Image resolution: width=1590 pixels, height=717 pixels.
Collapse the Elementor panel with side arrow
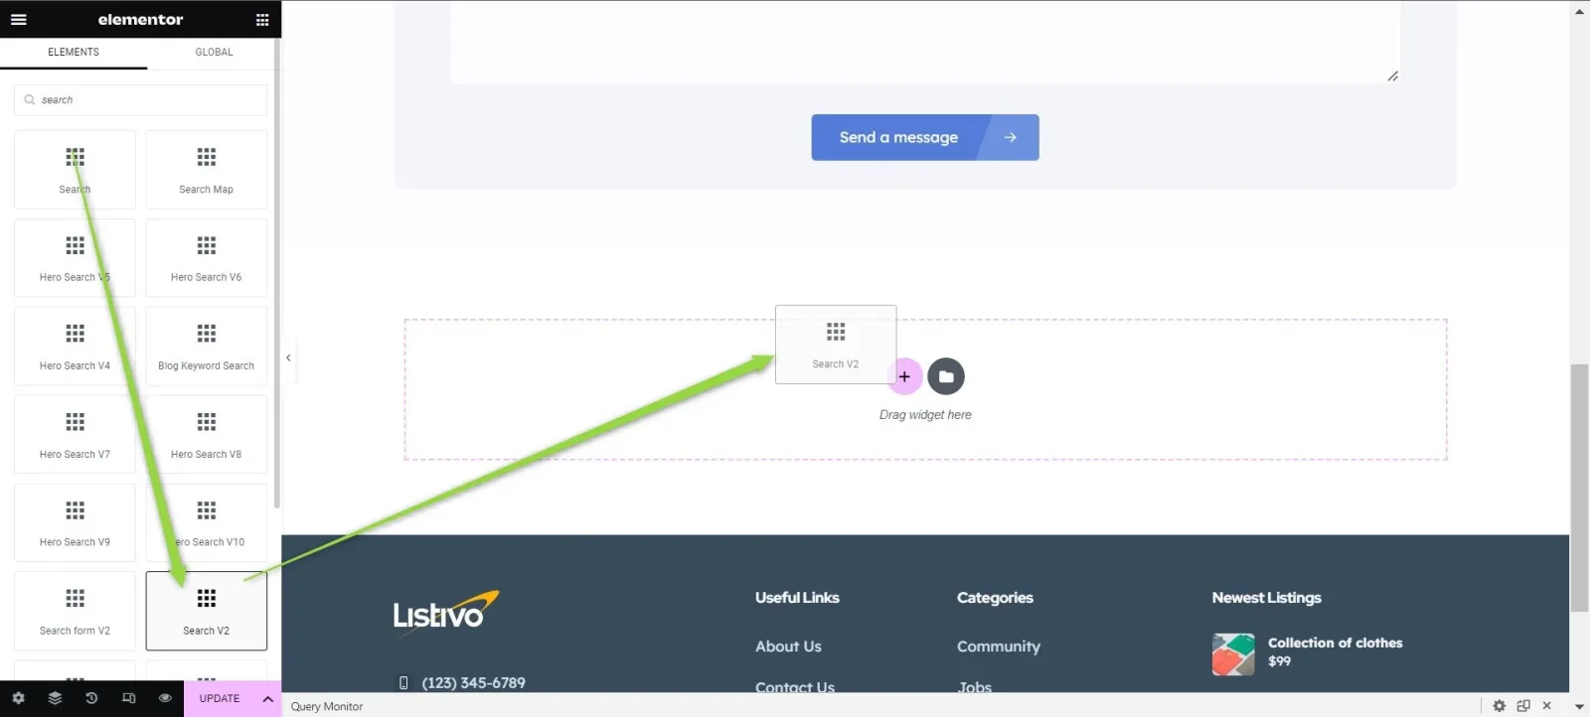[x=288, y=358]
